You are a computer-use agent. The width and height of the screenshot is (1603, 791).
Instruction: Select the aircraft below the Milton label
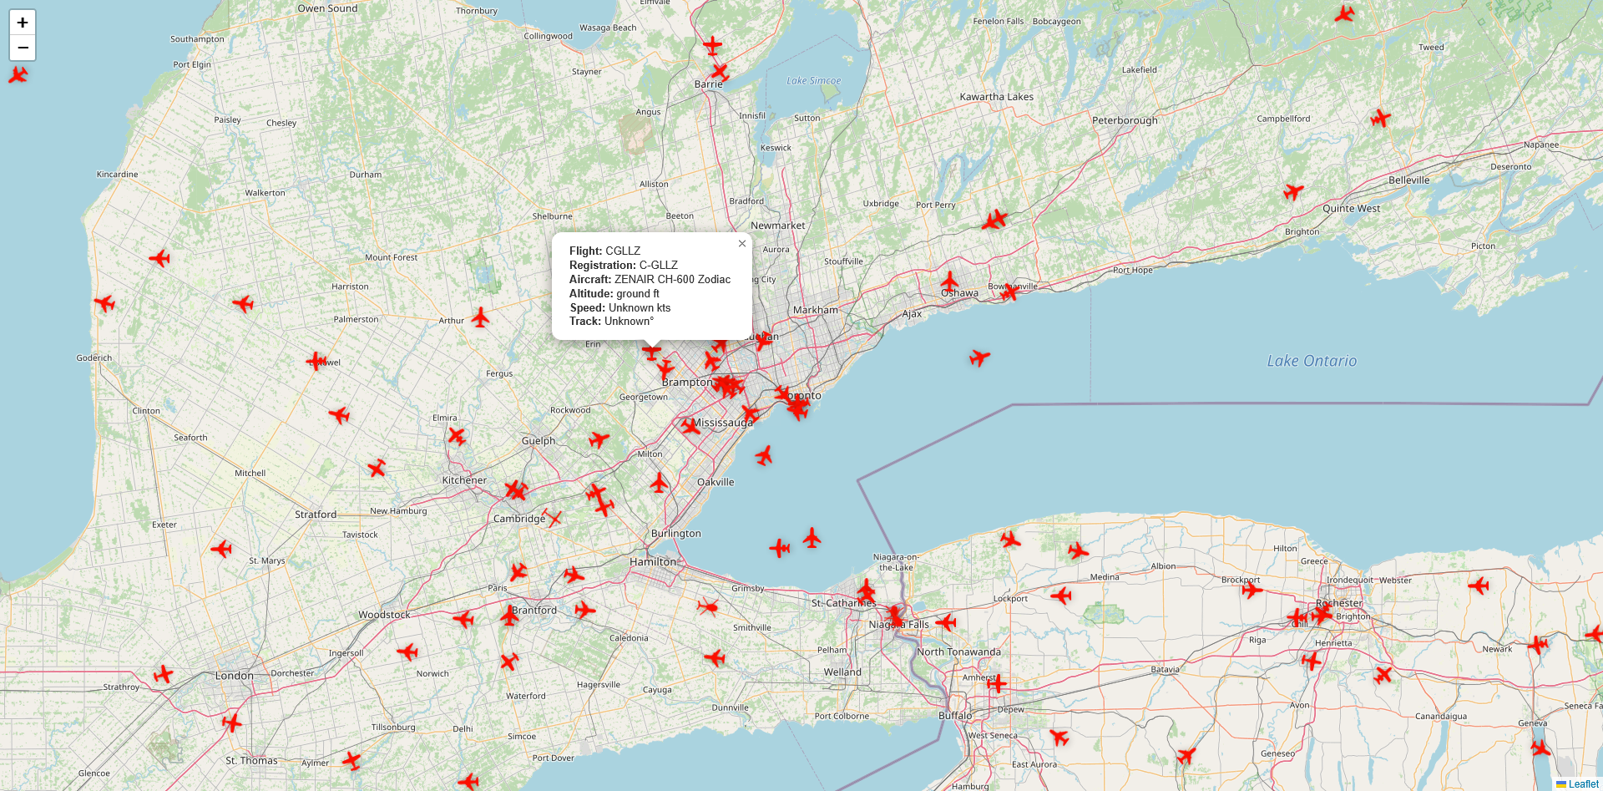pyautogui.click(x=659, y=483)
